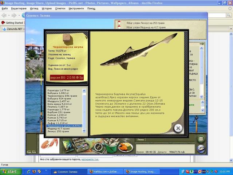Launch Firefox from quick launch

34,172
